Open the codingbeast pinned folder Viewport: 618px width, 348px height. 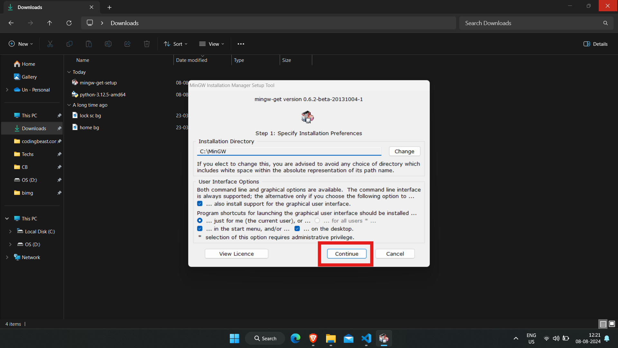coord(39,141)
